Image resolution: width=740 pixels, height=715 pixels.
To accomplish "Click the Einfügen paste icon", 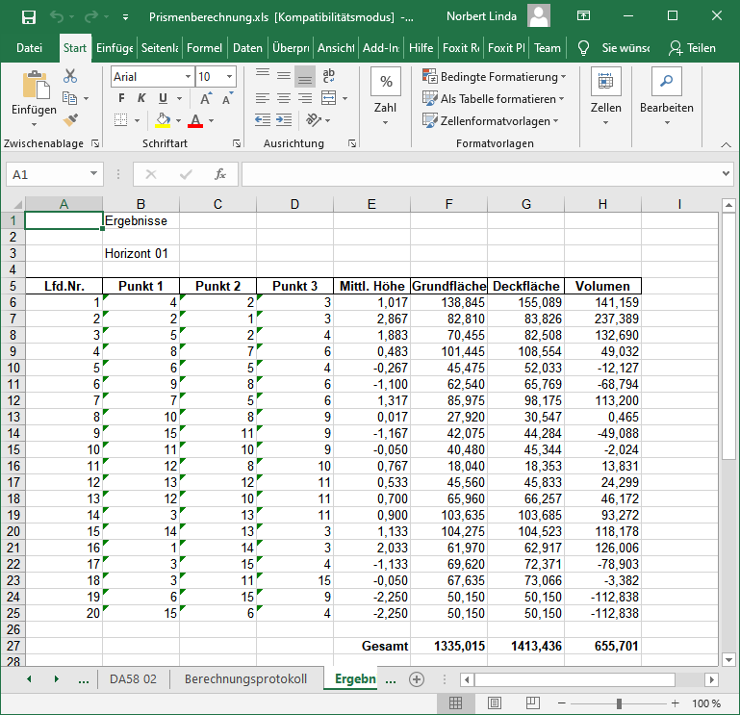I will pos(34,88).
